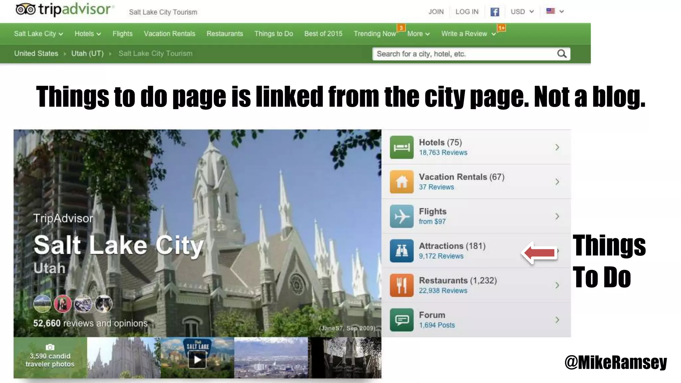
Task: Open the Vacation Rentals (67) row chevron
Action: 557,182
